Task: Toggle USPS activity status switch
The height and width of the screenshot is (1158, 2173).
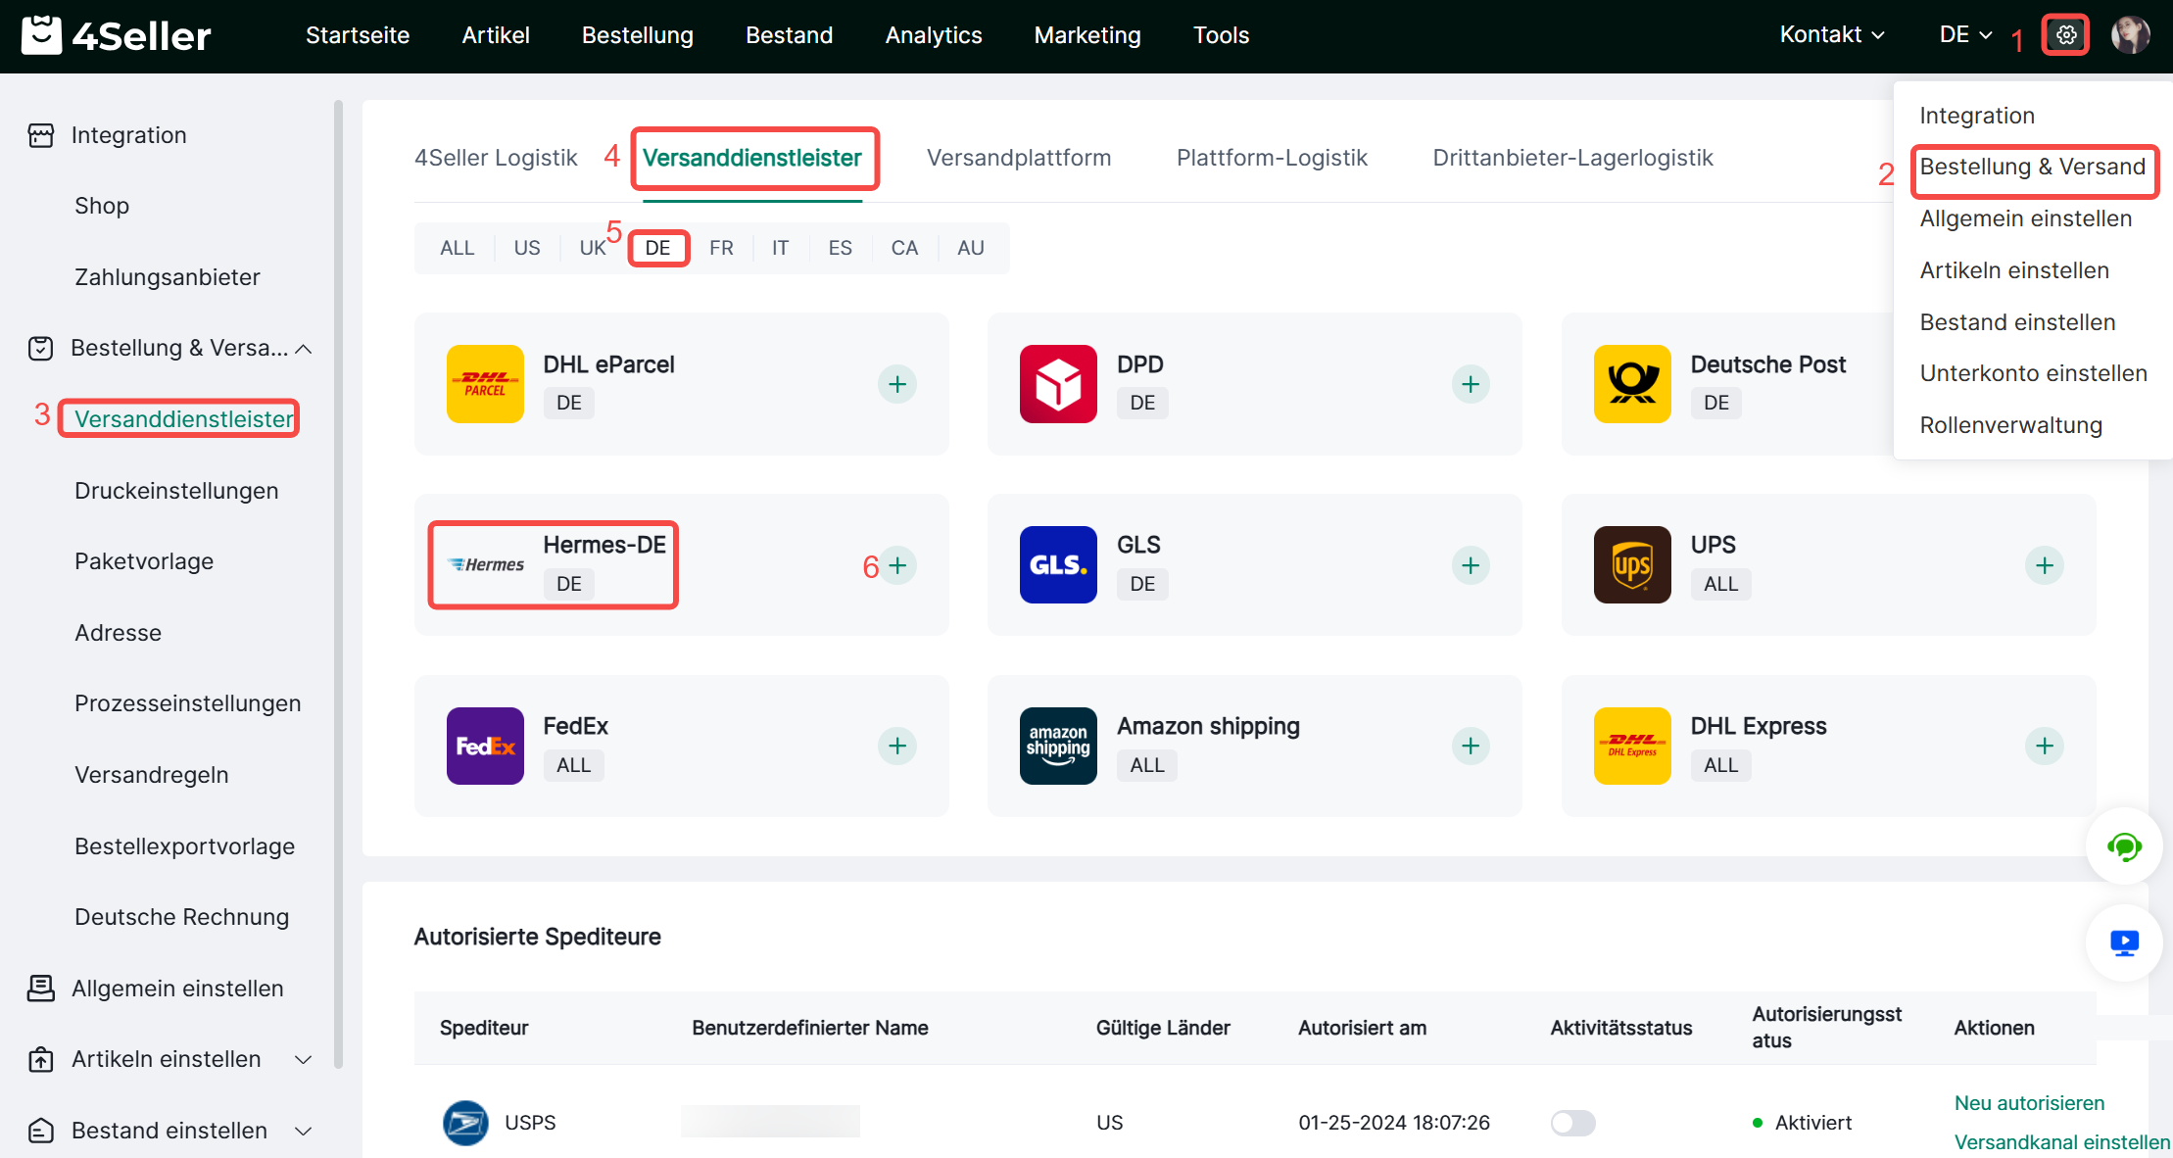Action: coord(1572,1123)
